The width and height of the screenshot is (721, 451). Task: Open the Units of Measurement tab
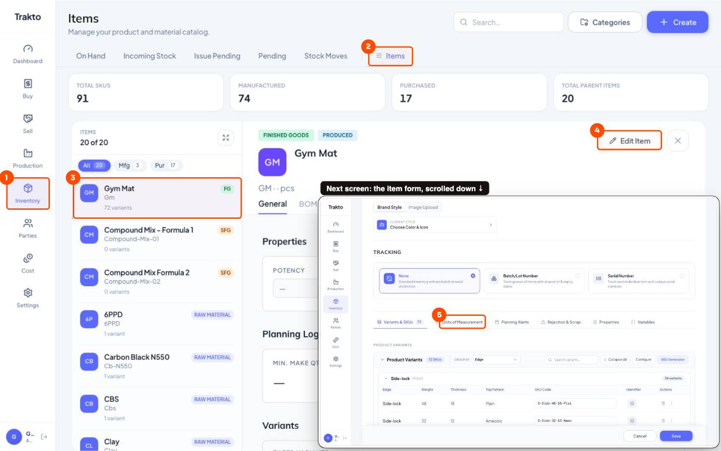462,322
